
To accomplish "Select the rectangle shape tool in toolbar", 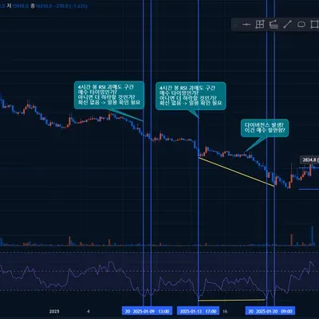I will 314,25.
